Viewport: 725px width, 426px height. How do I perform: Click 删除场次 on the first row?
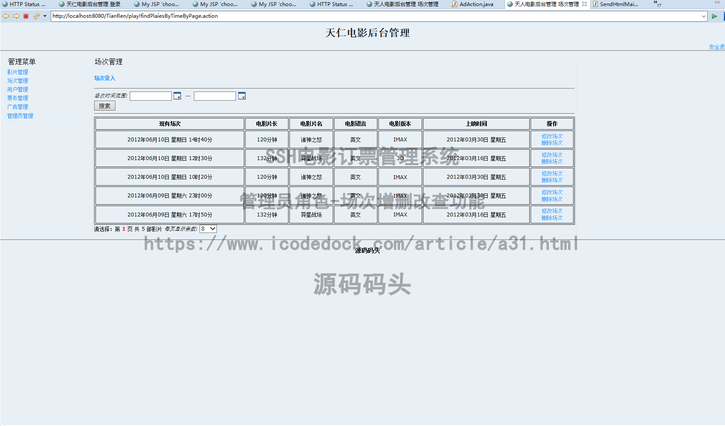551,143
